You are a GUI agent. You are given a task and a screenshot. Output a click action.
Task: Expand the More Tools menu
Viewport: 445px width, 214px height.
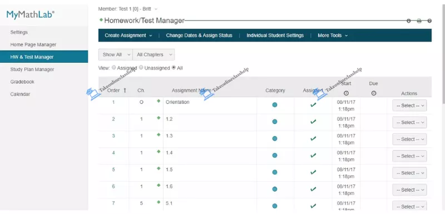(x=333, y=36)
